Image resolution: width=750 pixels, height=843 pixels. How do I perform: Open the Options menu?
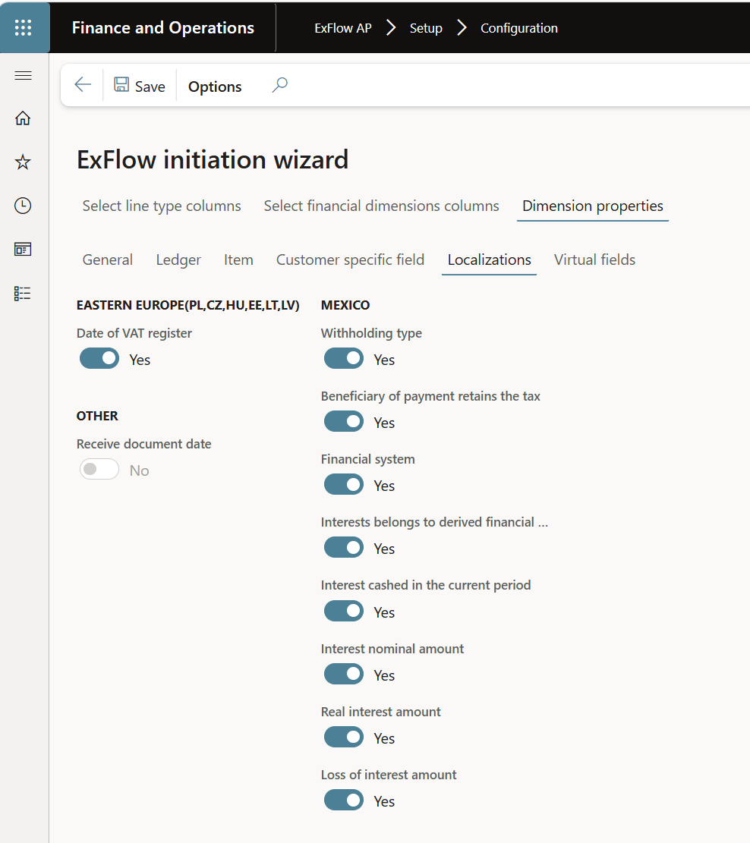(215, 86)
